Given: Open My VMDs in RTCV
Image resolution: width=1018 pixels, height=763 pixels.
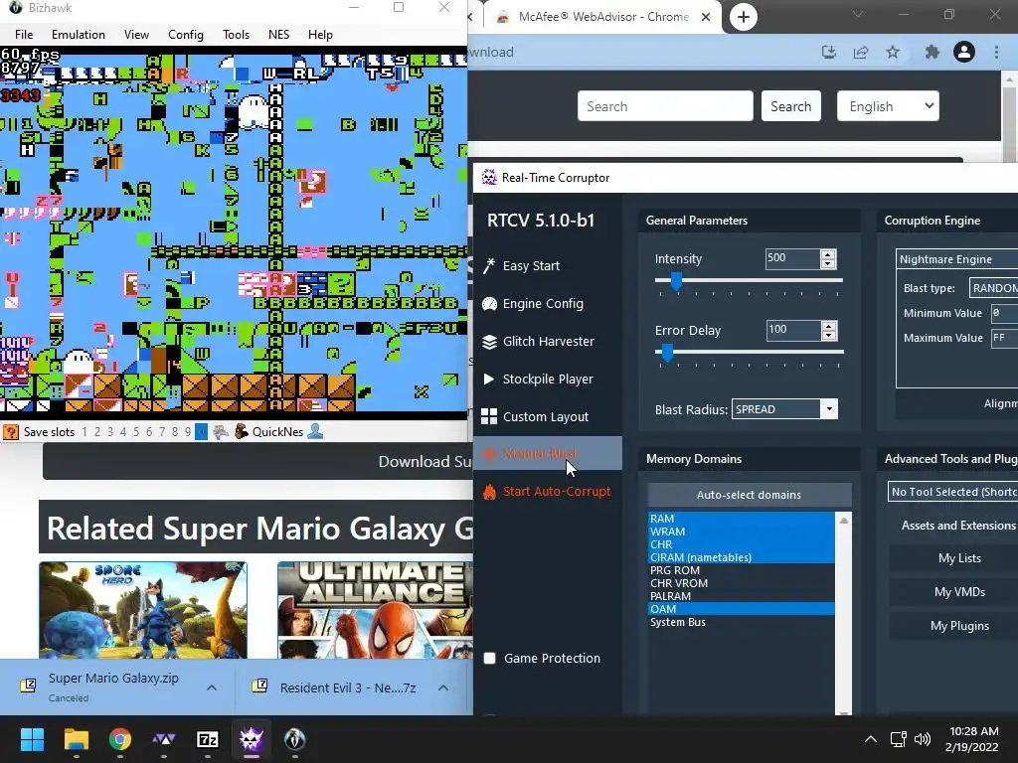Looking at the screenshot, I should [959, 592].
